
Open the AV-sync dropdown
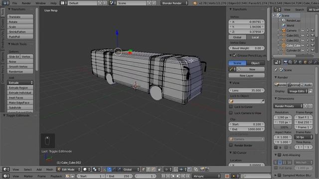[206, 176]
